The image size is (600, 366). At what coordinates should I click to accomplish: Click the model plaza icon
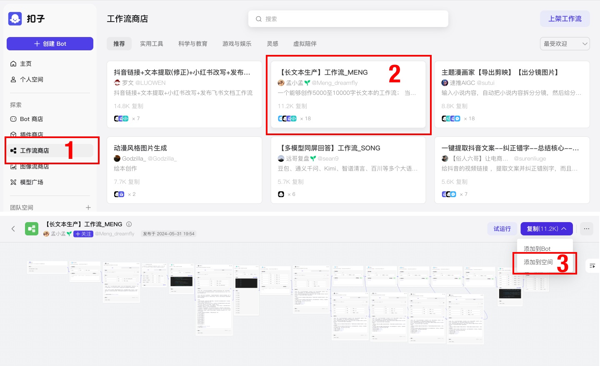(x=13, y=182)
